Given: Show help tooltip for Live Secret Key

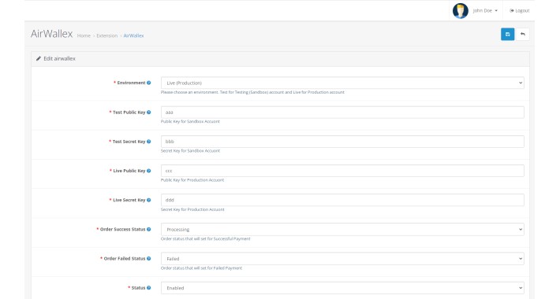Looking at the screenshot, I should pos(148,200).
